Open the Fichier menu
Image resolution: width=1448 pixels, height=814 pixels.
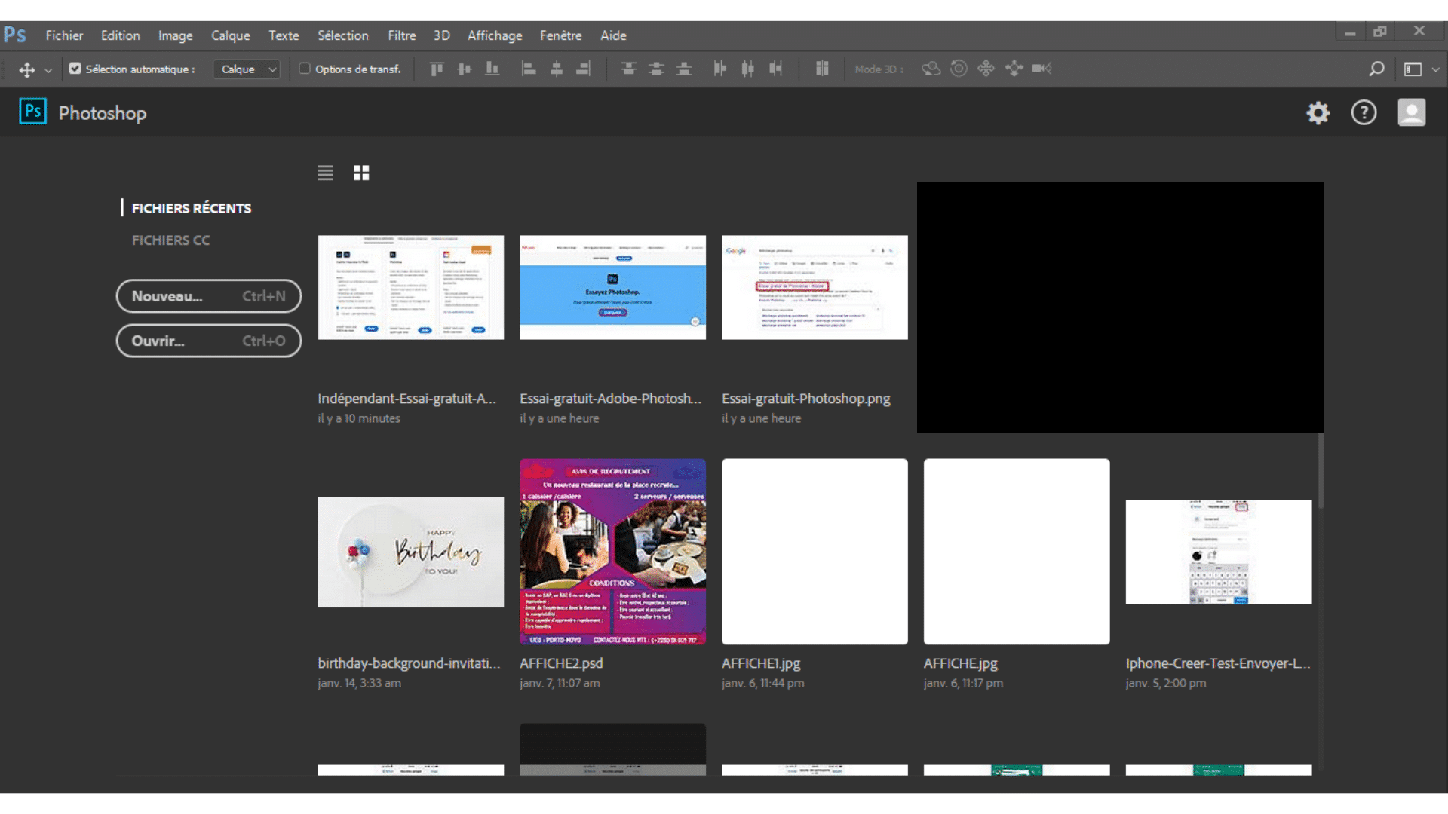(64, 35)
